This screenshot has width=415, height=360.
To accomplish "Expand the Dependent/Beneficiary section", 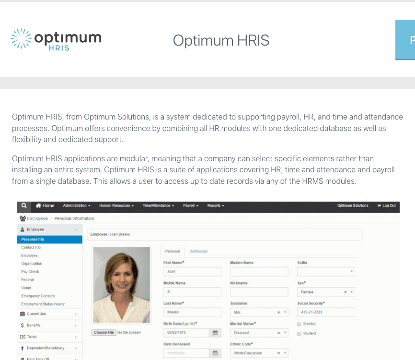I will [x=49, y=348].
